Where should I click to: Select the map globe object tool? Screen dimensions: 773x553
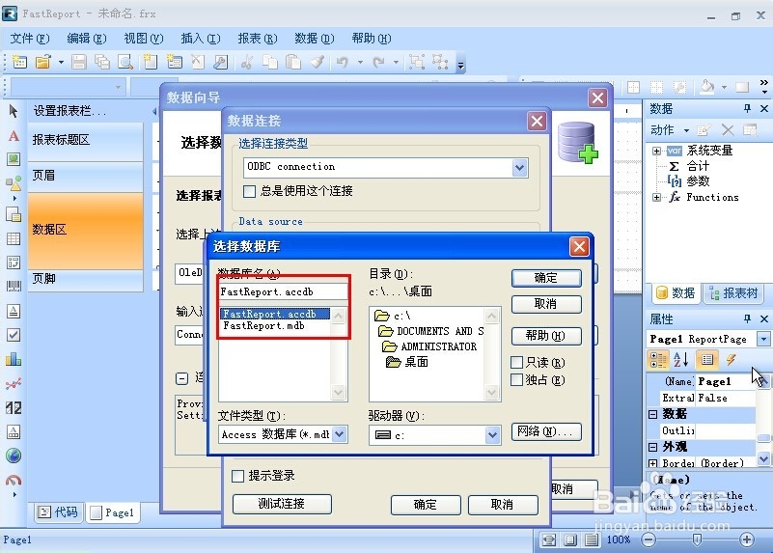(x=14, y=456)
